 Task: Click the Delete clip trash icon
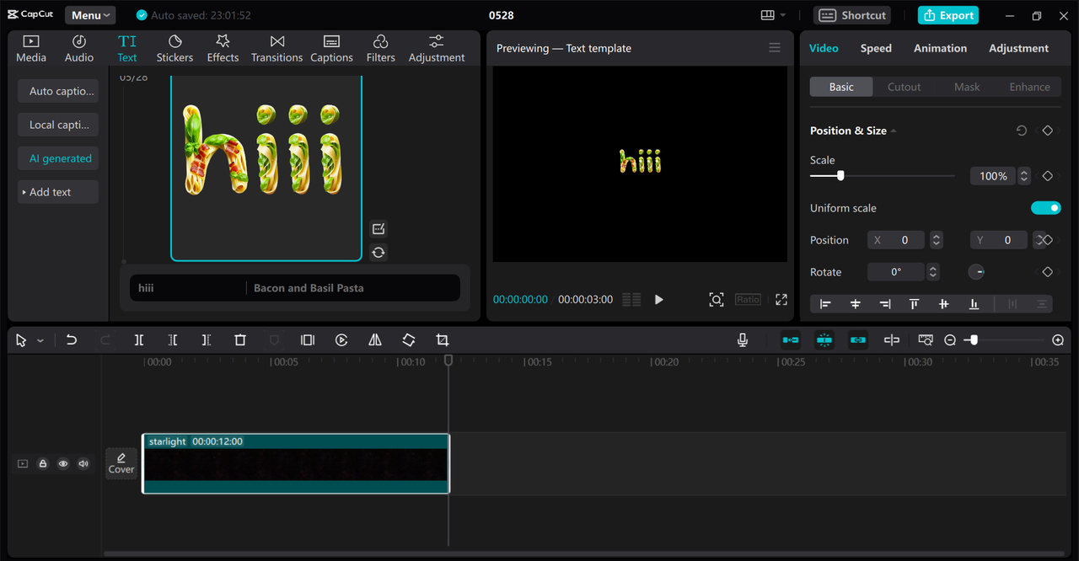click(x=240, y=340)
